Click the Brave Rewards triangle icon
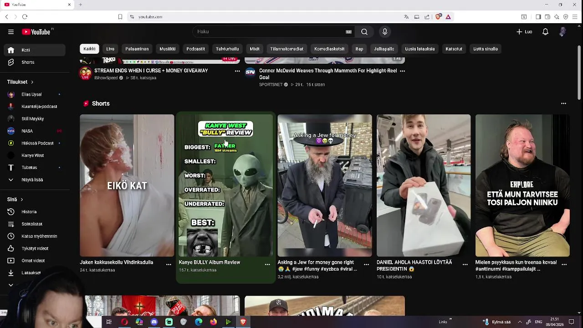The image size is (583, 328). [x=448, y=17]
